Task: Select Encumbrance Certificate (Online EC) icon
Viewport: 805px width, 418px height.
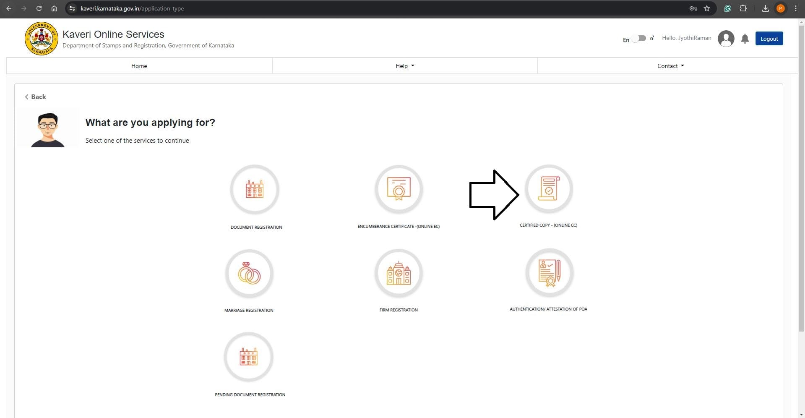Action: coord(399,189)
